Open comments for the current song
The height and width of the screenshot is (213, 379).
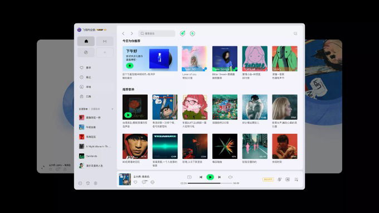pyautogui.click(x=144, y=182)
